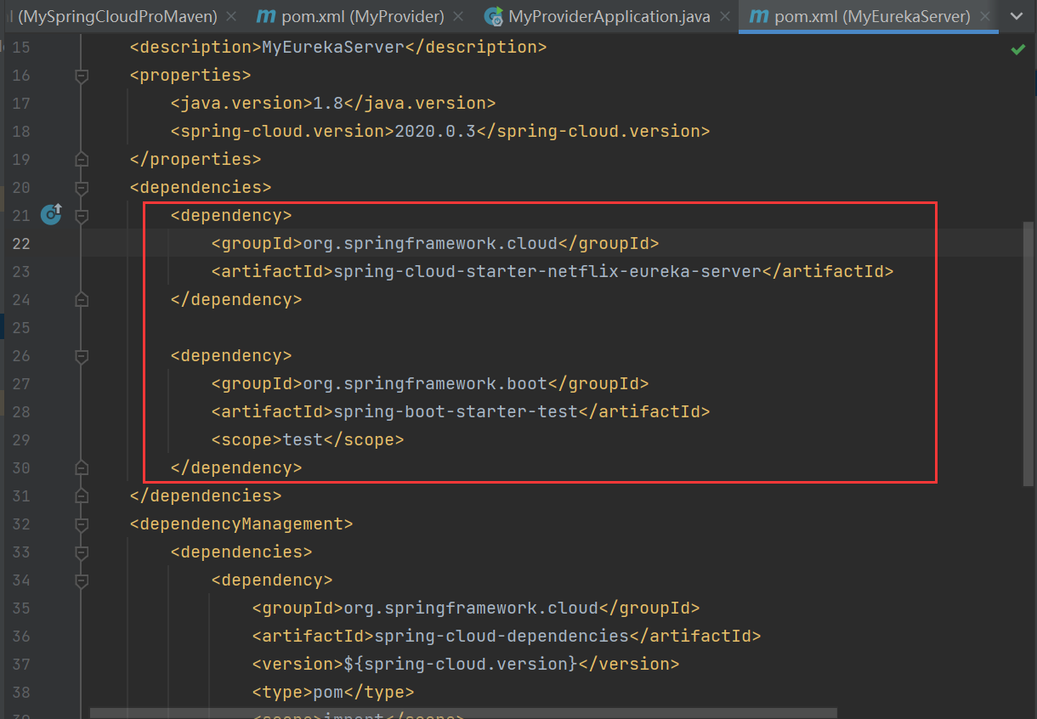1037x719 pixels.
Task: Click the closing </properties> tag
Action: 195,160
